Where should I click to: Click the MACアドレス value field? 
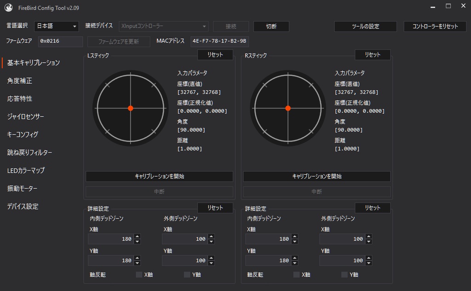[x=220, y=41]
